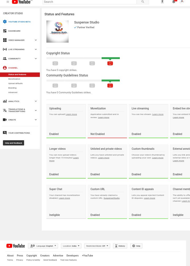190x266 pixels.
Task: Click the Test new features footer link
Action: tap(68, 260)
